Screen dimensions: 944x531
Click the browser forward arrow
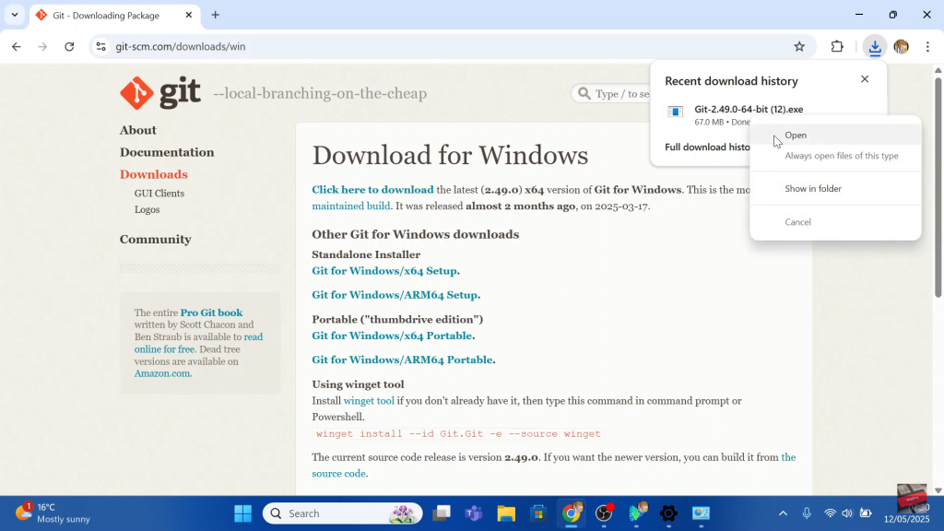click(x=42, y=46)
